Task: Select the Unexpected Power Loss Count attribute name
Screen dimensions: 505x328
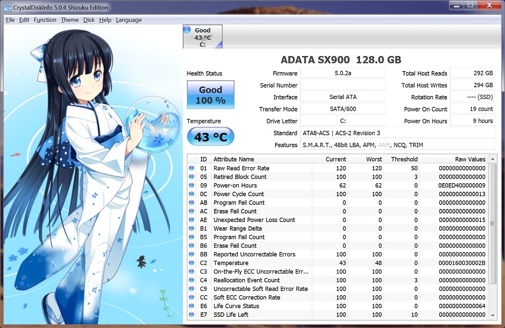Action: (254, 220)
